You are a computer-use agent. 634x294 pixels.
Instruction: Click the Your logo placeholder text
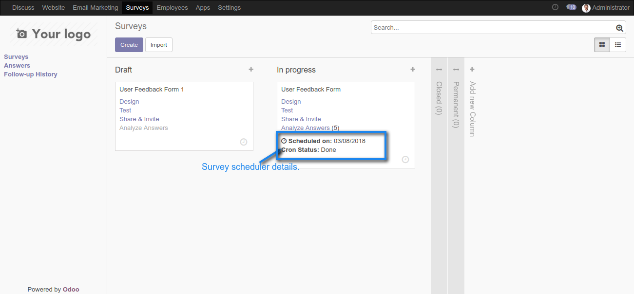tap(61, 34)
